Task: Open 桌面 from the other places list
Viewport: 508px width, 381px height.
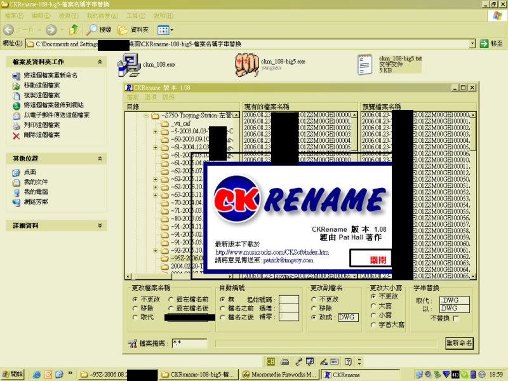Action: point(30,172)
